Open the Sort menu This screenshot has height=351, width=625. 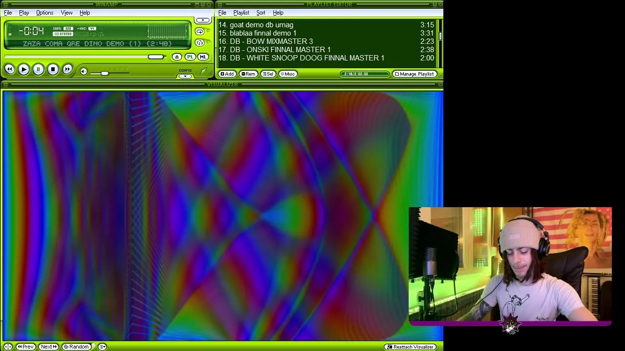261,13
